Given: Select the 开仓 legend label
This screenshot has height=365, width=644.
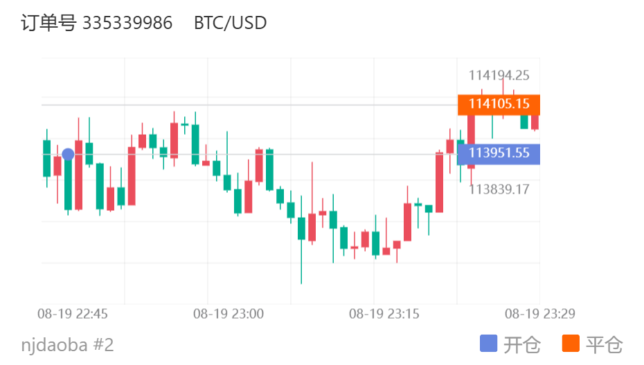Looking at the screenshot, I should [x=522, y=344].
